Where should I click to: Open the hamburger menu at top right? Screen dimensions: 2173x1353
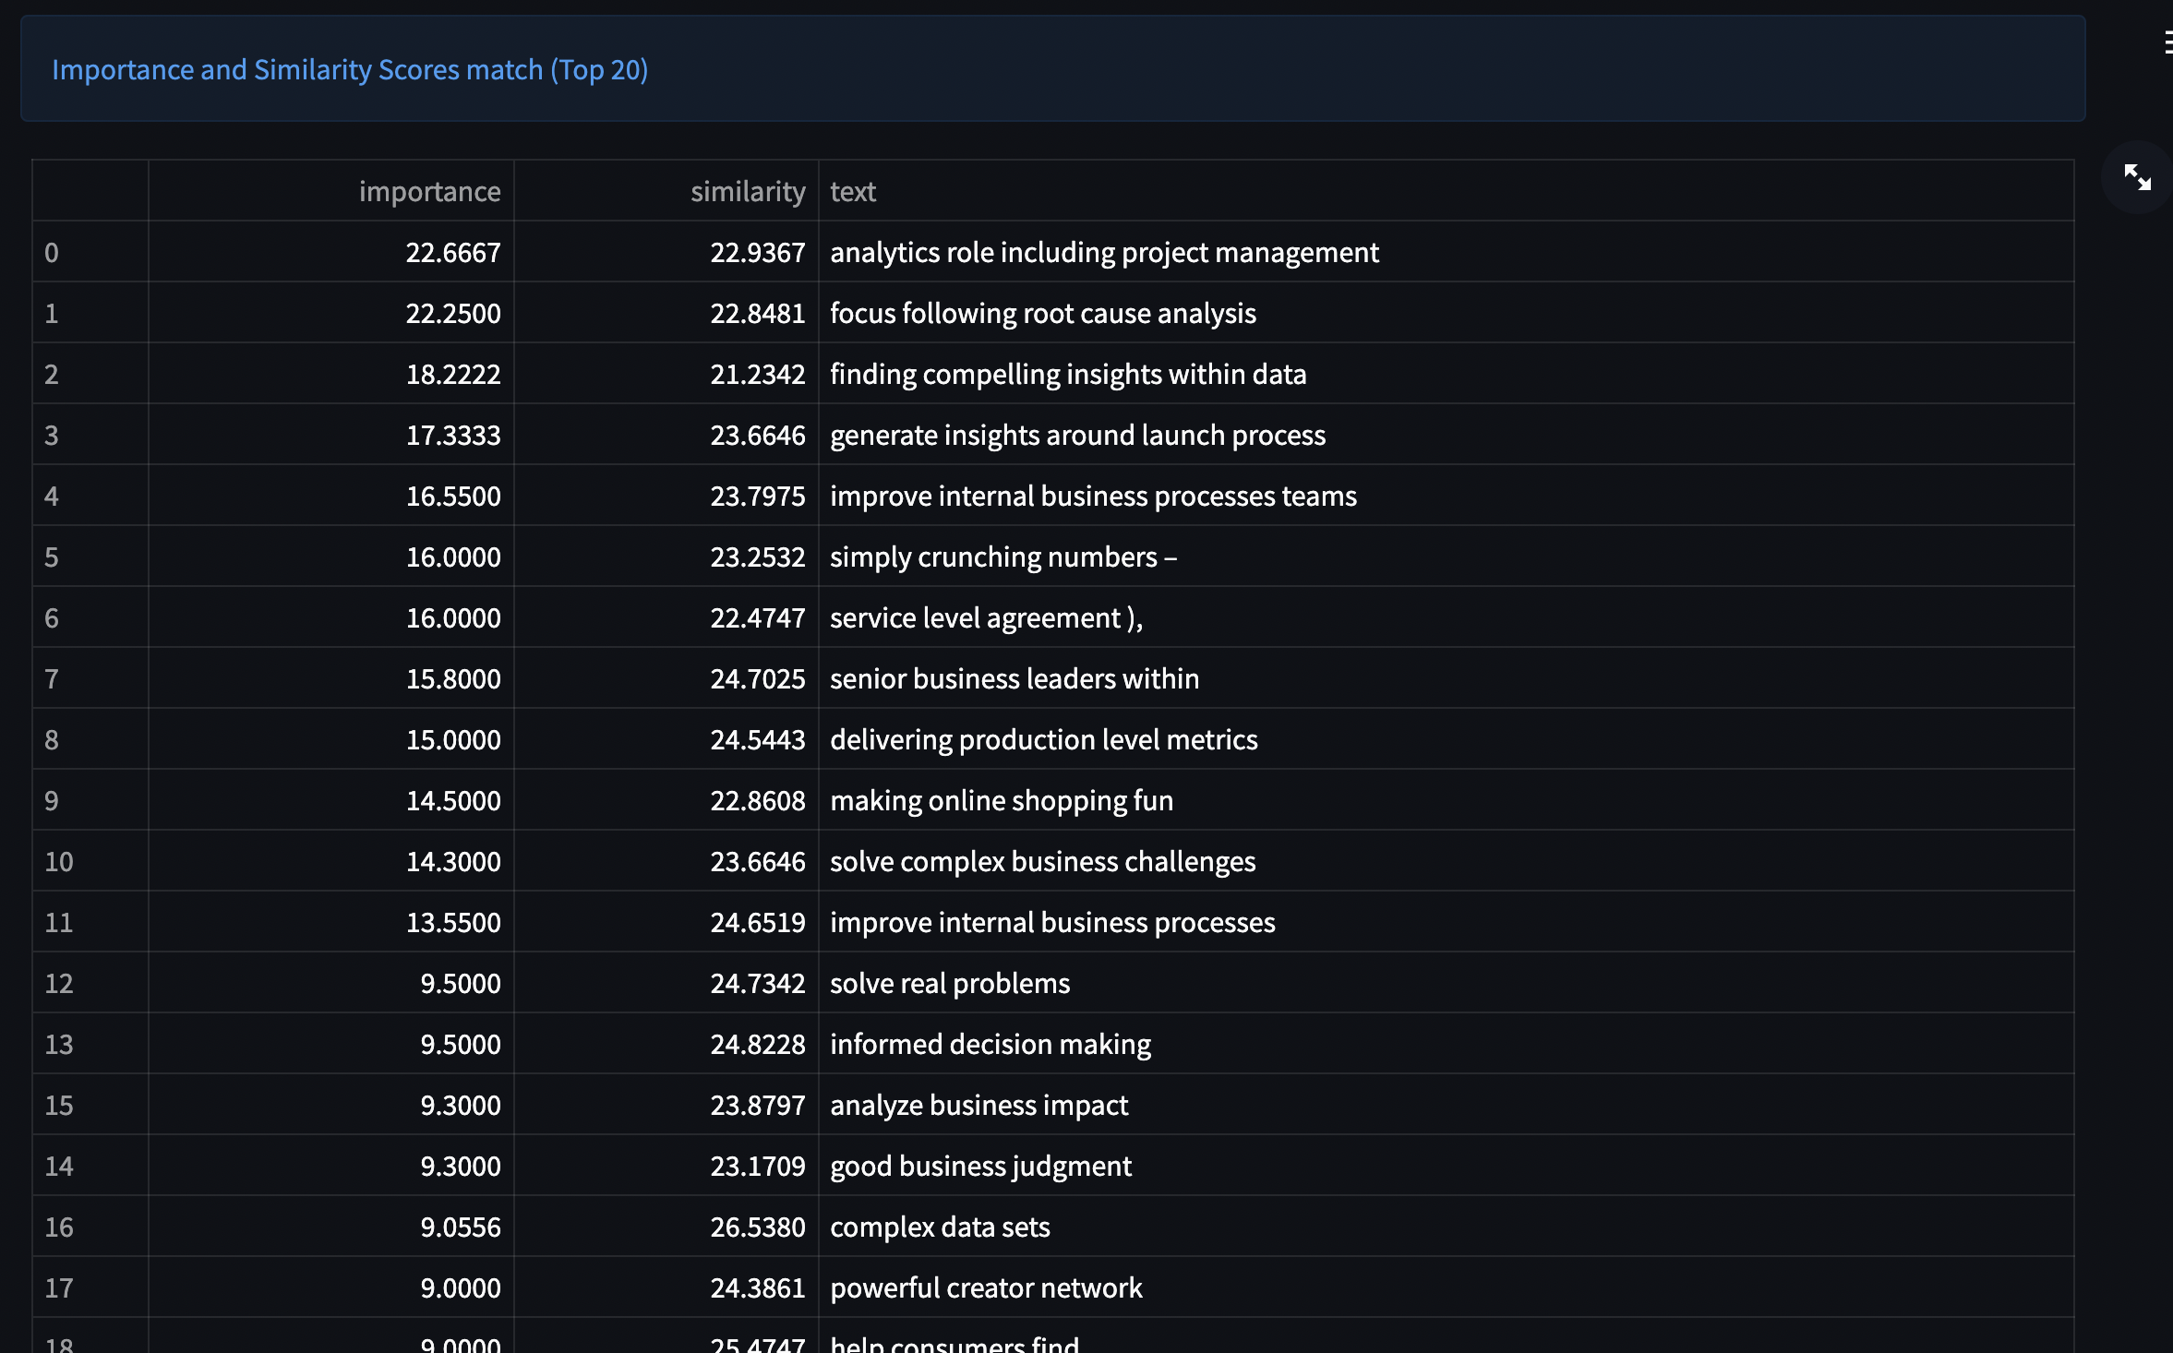click(2167, 42)
